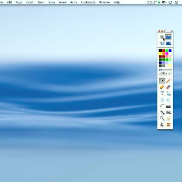Activate the Spotlight torch tool
182x182 pixels.
click(162, 112)
